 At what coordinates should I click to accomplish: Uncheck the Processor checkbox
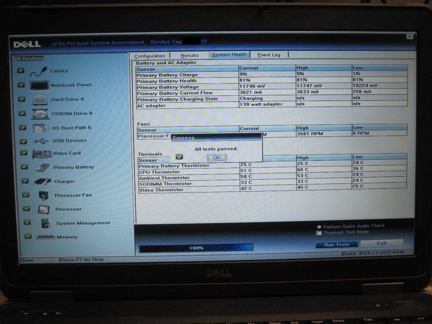click(x=27, y=208)
